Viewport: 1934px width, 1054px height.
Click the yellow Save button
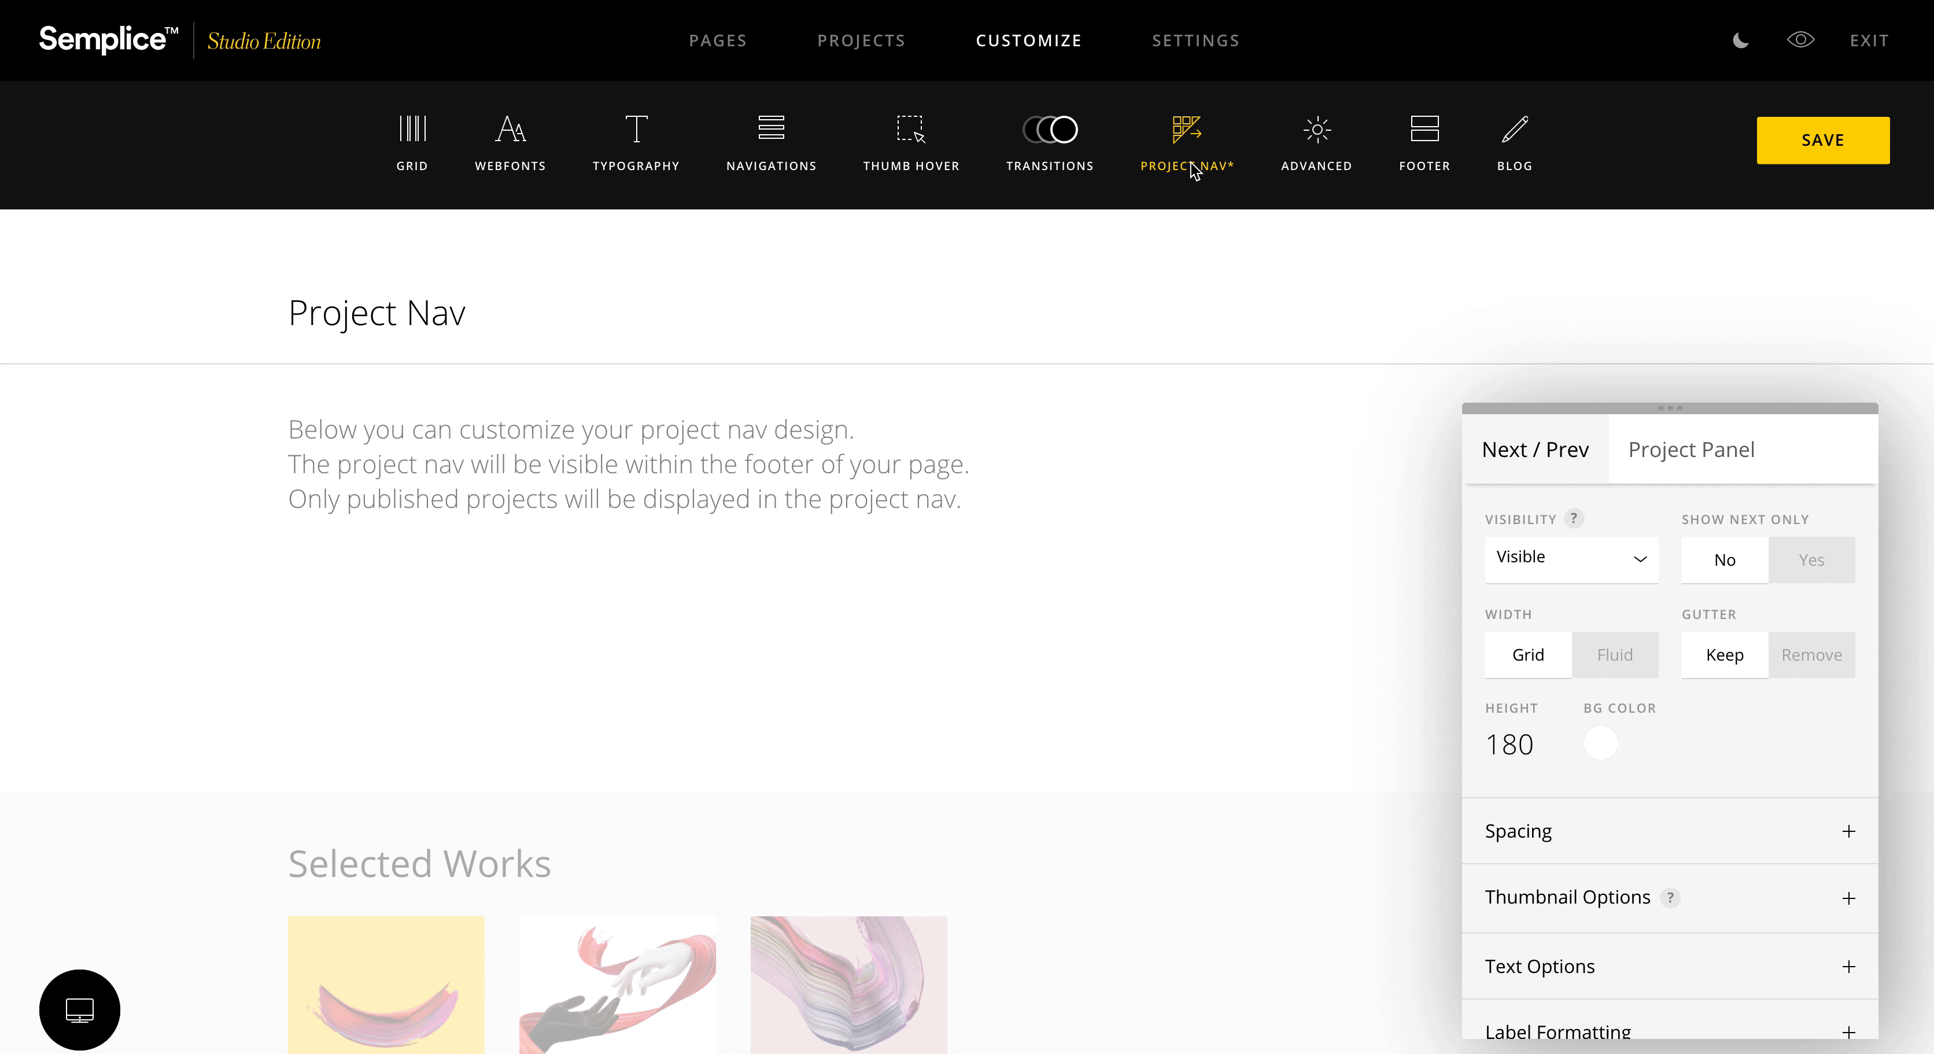pos(1823,141)
